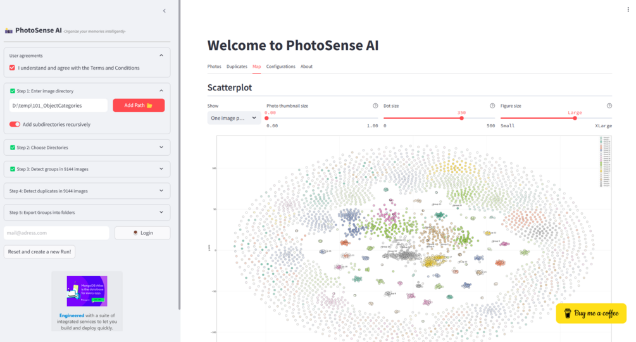This screenshot has width=636, height=342.
Task: Uncheck the Terms and Conditions agreement checkbox
Action: point(12,68)
